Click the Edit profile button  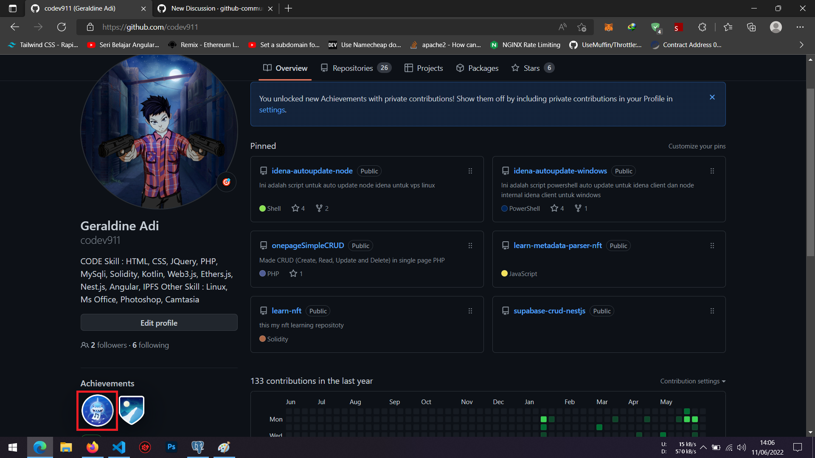point(159,322)
